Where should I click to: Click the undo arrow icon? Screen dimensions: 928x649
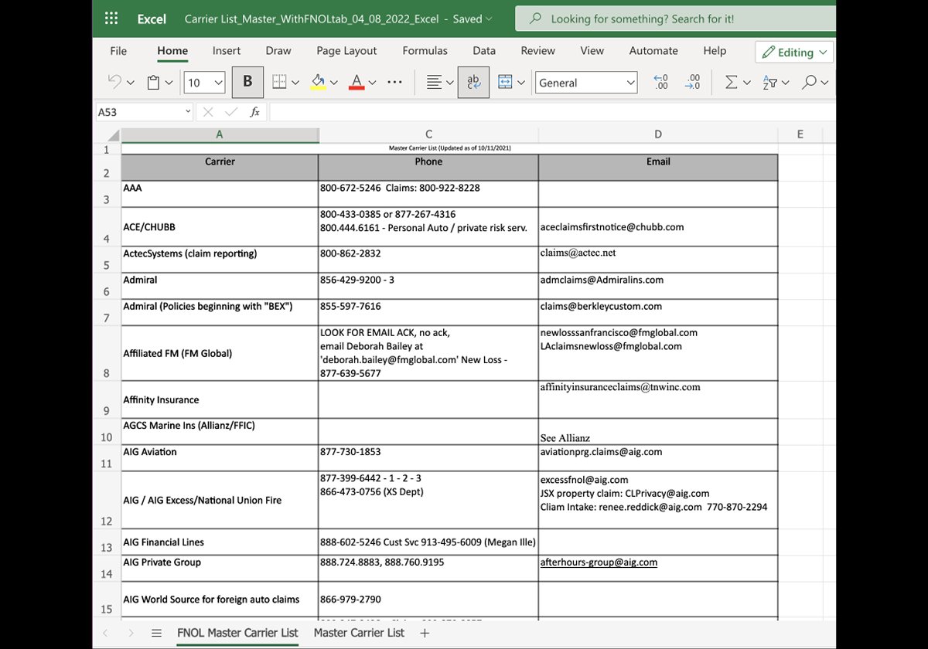[114, 82]
